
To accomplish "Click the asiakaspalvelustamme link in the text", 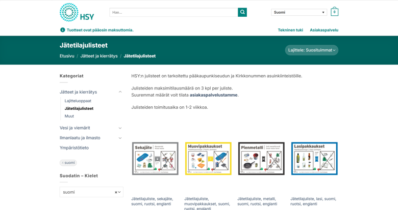I will pos(213,95).
